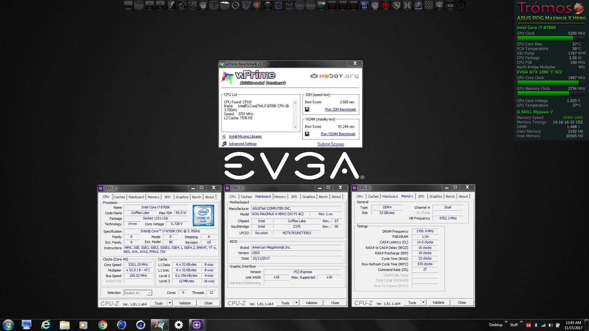This screenshot has width=589, height=331.
Task: Open Windows Explorer from the taskbar
Action: (x=64, y=325)
